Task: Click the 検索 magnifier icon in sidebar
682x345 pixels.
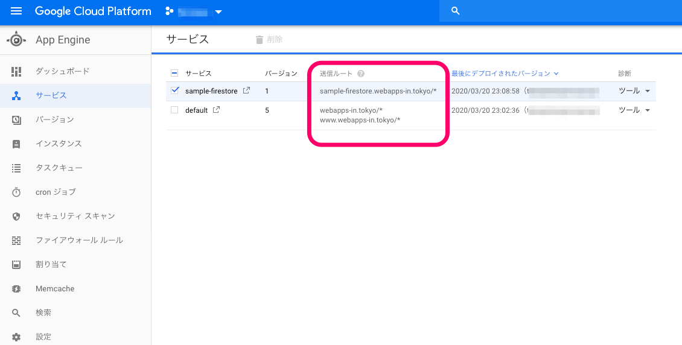Action: [16, 313]
